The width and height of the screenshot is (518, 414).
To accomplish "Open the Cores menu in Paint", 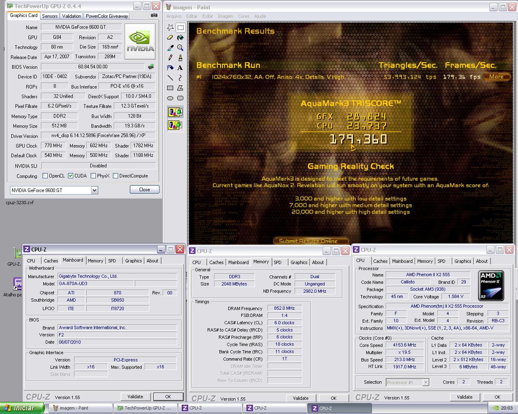I will coord(244,16).
